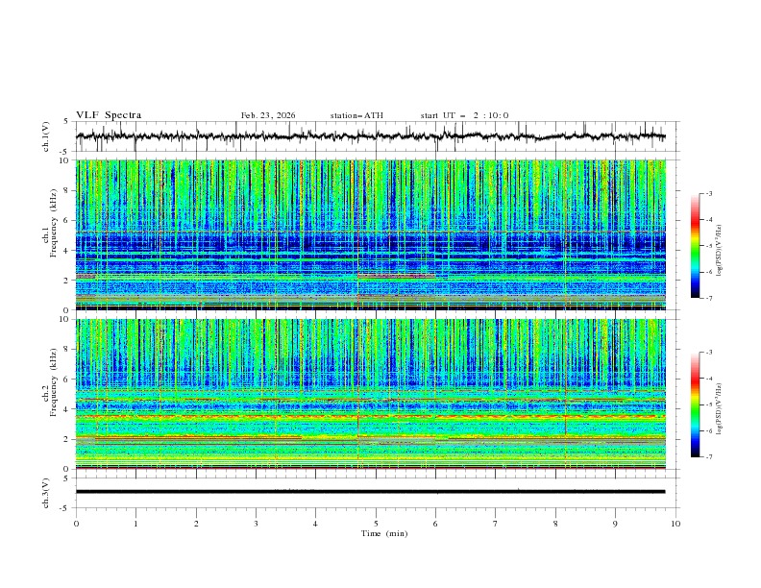Click ch.2 colorbar bottom value "-7"
The height and width of the screenshot is (588, 761).
click(x=709, y=456)
